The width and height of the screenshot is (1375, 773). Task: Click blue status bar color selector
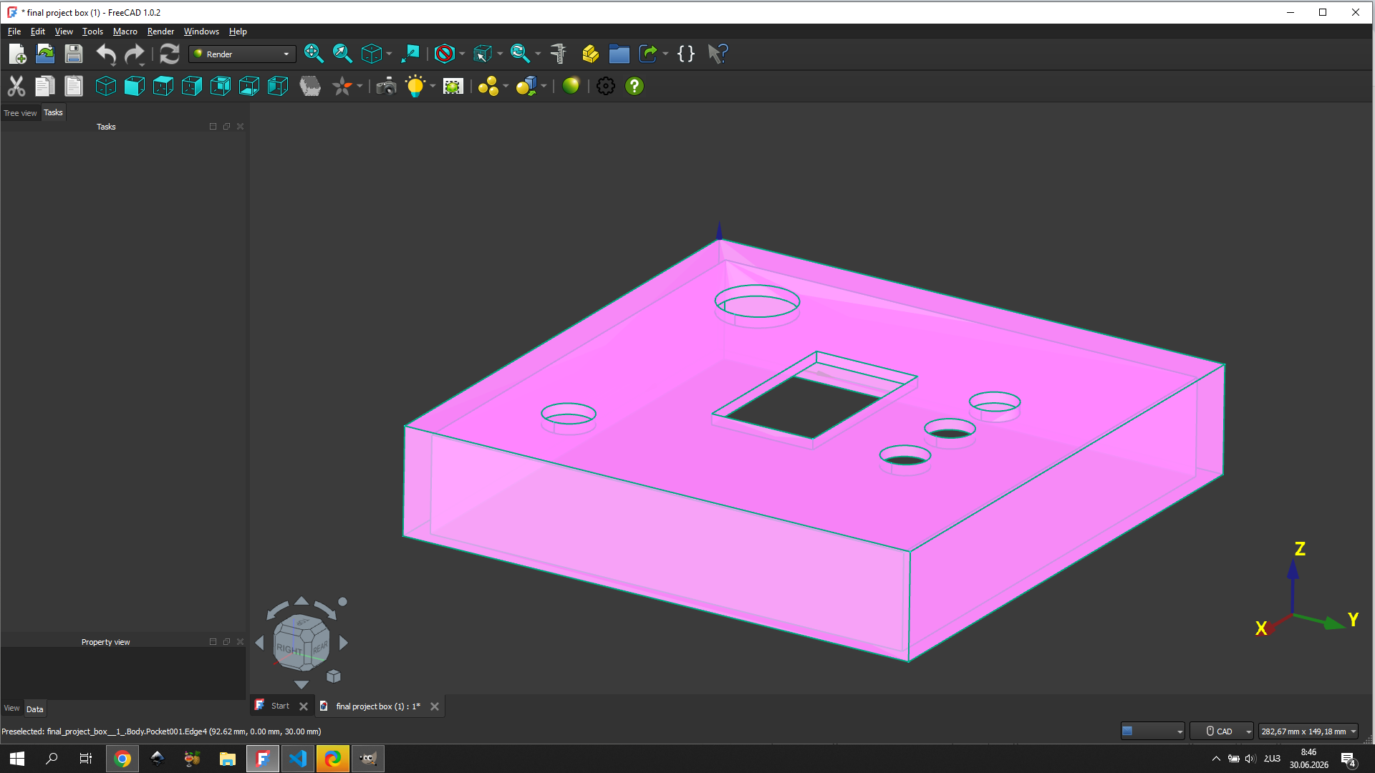coord(1152,731)
